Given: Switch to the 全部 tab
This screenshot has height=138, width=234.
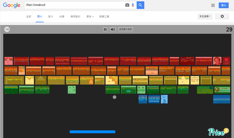Looking at the screenshot, I should click(29, 16).
